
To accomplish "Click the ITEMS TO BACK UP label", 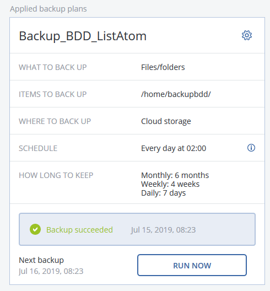I will point(53,94).
